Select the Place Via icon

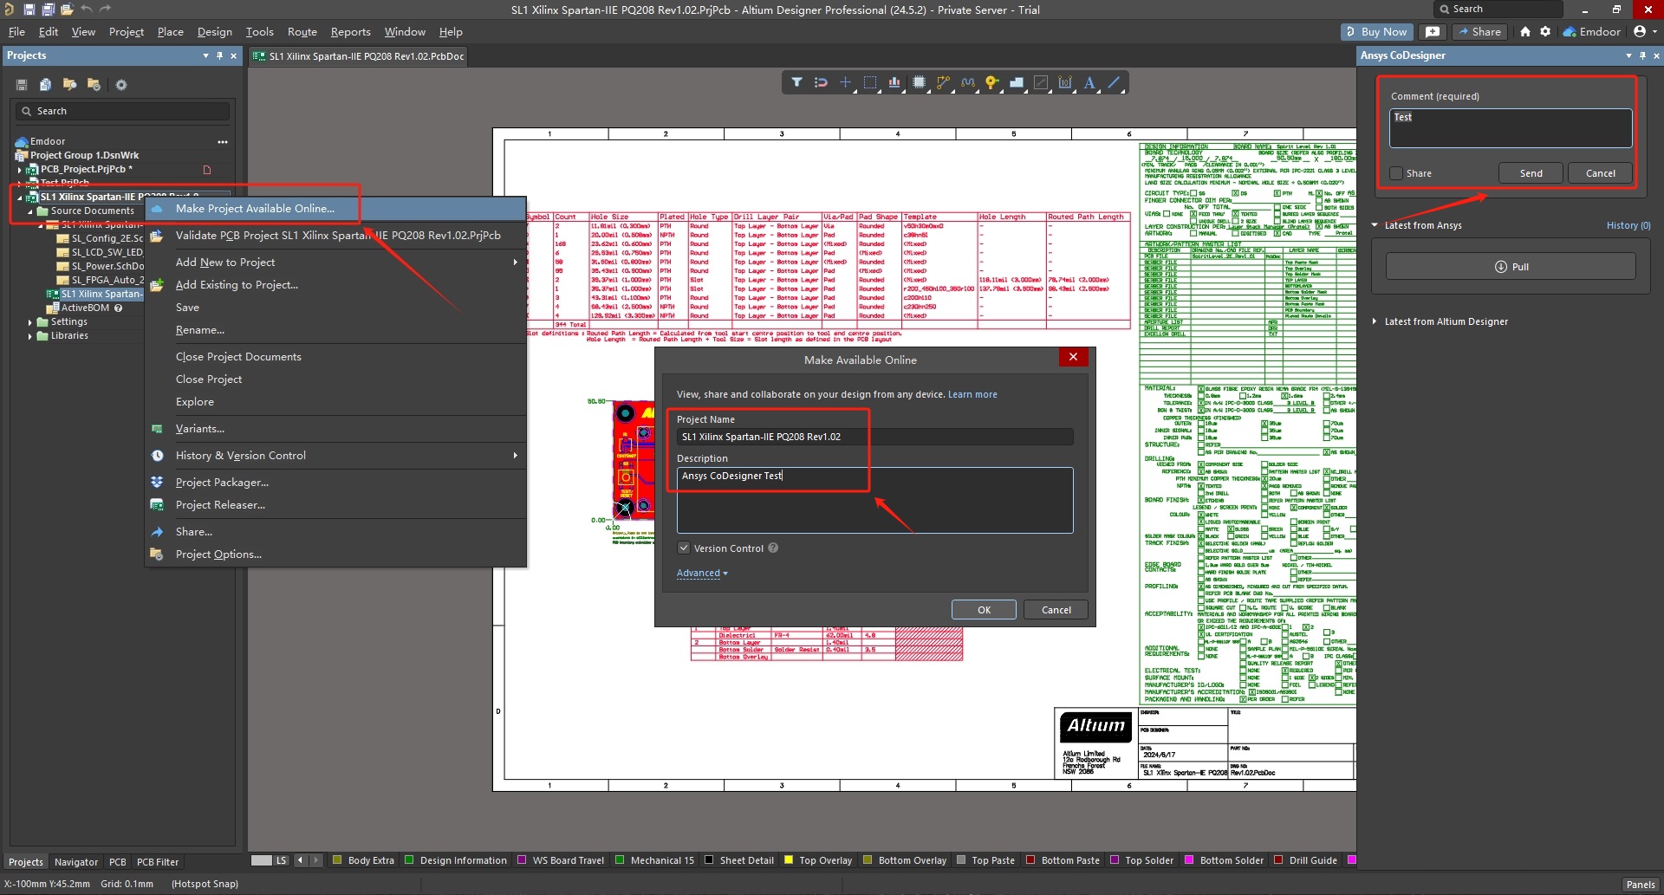[991, 83]
